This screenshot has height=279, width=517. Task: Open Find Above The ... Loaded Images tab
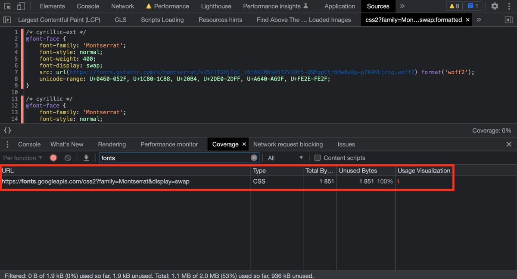pos(304,20)
